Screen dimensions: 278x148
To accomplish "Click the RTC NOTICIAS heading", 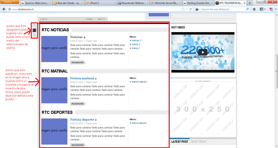I will click(x=55, y=30).
